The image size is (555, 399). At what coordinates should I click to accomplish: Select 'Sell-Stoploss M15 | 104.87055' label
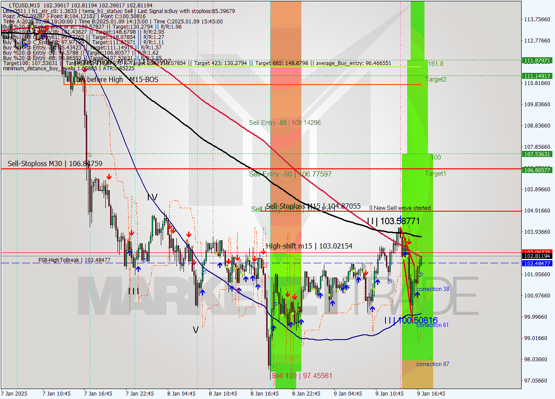(x=313, y=206)
